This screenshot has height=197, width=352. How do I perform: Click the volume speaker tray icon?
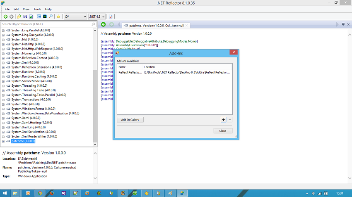(x=313, y=193)
